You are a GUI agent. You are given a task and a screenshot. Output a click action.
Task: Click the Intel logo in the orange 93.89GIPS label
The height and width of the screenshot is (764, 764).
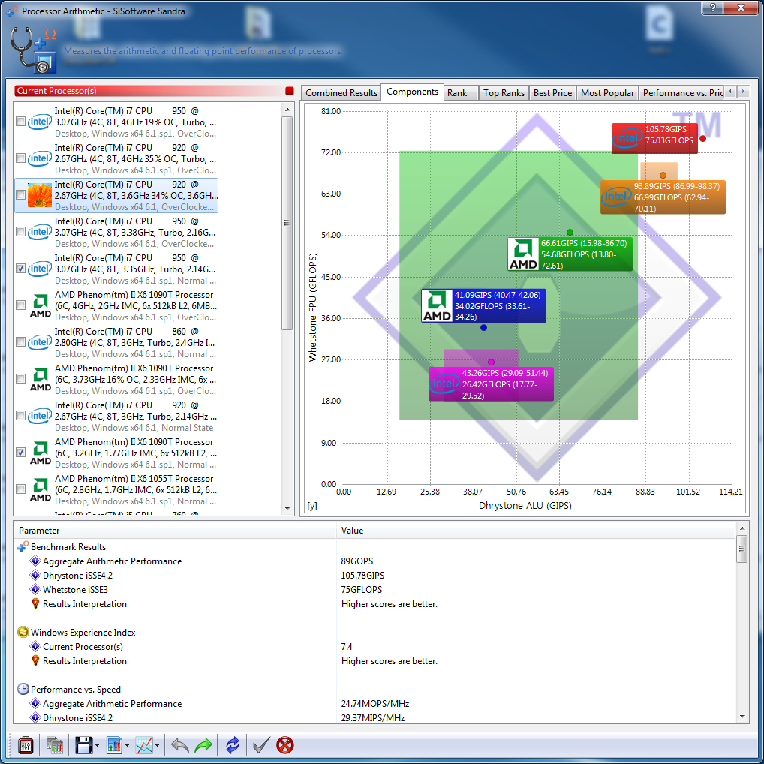(x=616, y=197)
